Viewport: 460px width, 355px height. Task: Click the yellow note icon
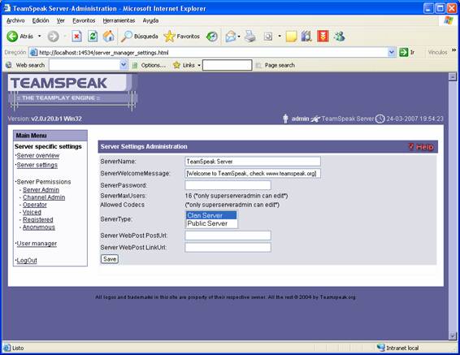[x=291, y=37]
